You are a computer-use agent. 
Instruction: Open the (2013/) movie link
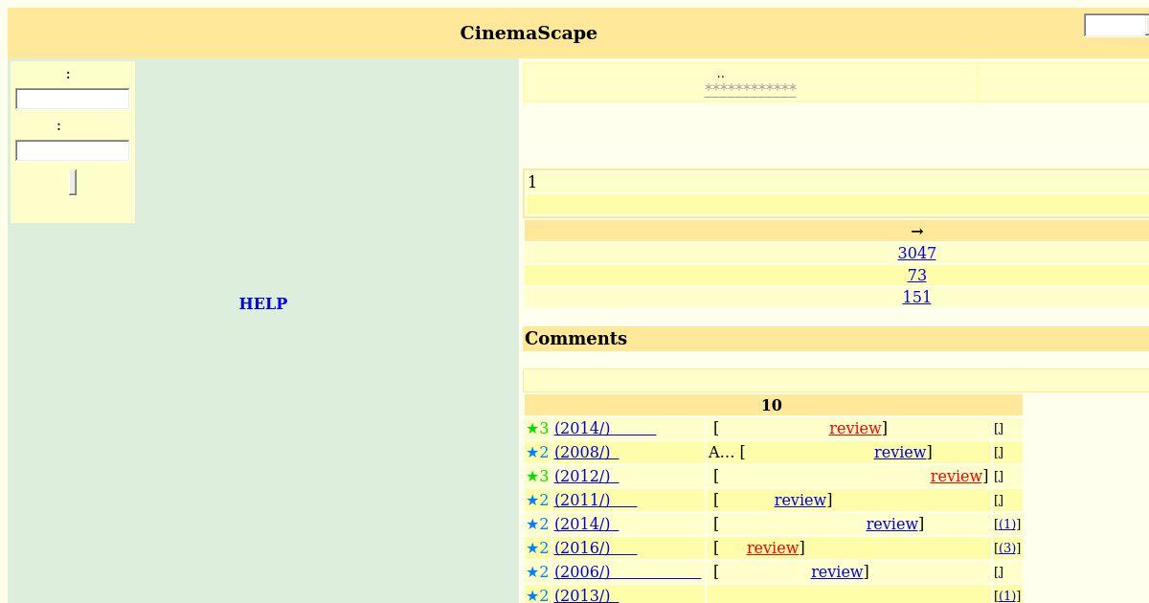point(586,595)
